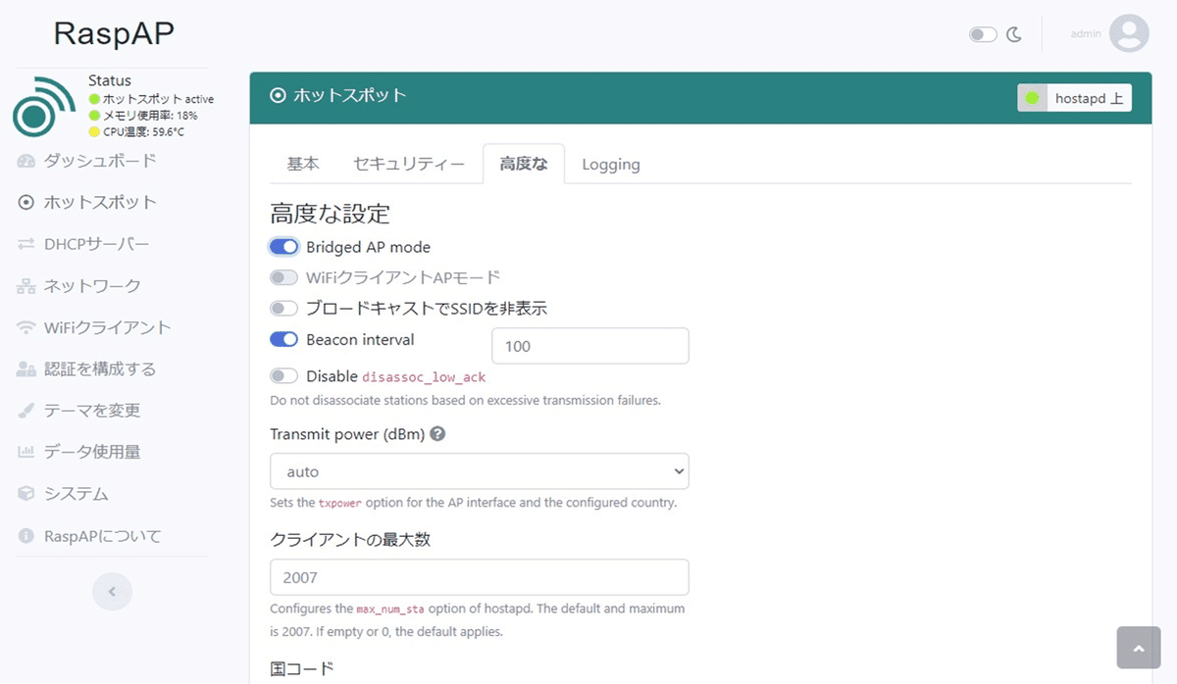Go to ネットワーク page
Screen dimensions: 1177x684
tap(92, 286)
